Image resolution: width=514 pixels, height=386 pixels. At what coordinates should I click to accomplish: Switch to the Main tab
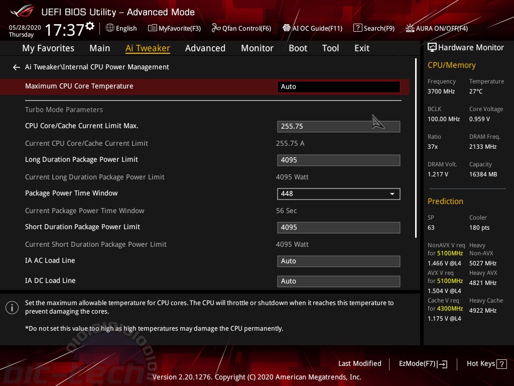click(x=100, y=48)
